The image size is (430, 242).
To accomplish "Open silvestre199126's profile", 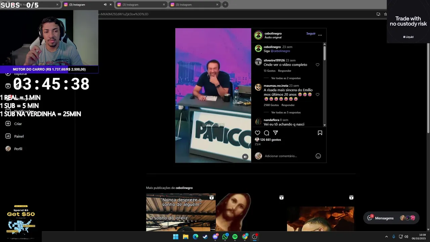I will point(274,61).
